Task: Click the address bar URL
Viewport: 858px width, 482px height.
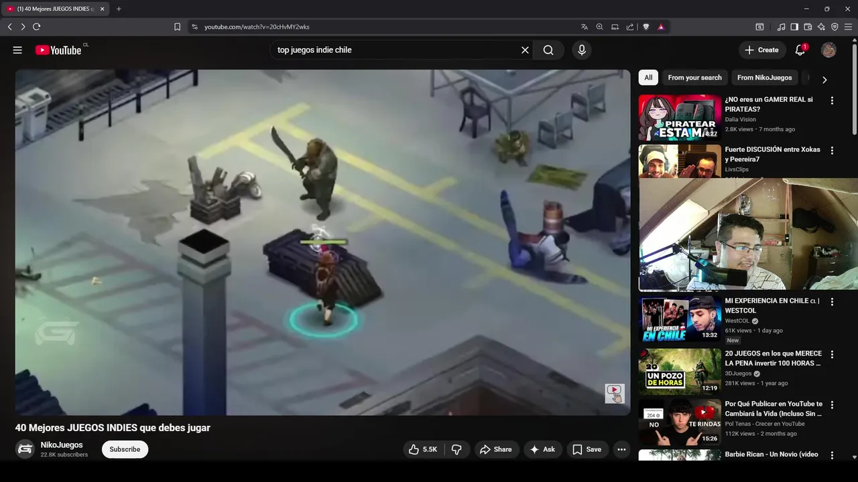Action: 257,27
